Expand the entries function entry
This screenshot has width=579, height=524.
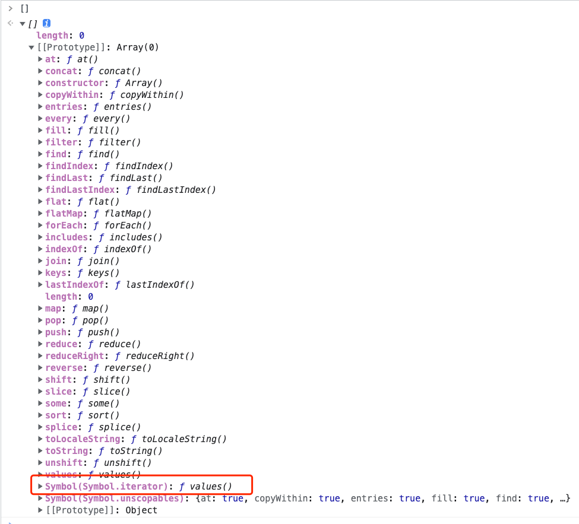point(40,107)
